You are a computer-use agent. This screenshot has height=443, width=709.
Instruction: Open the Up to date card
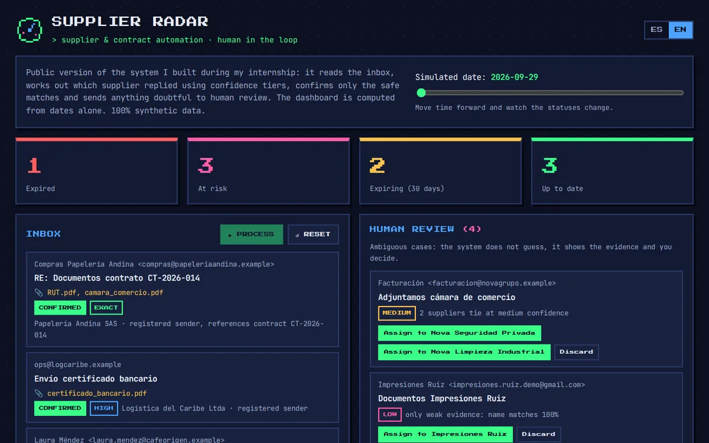pos(612,171)
